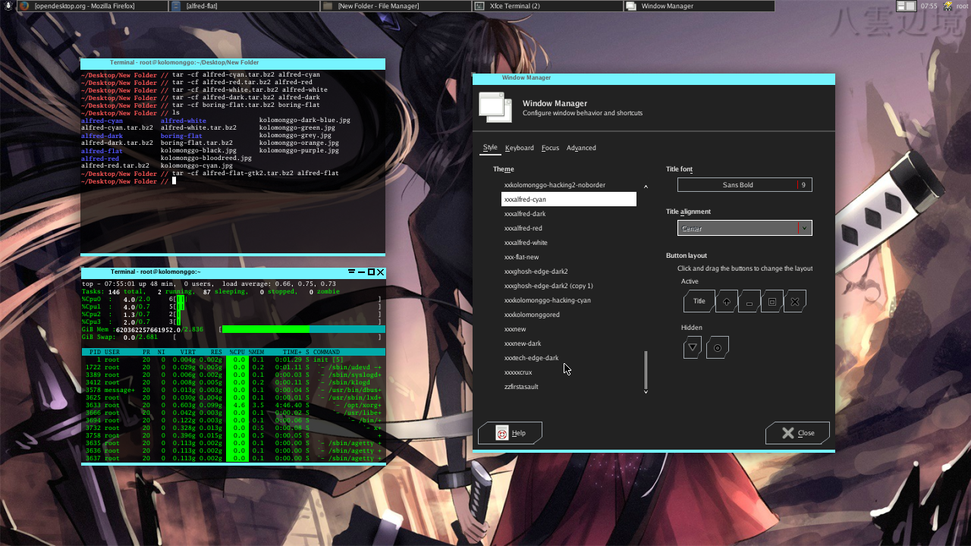Click the theme list scrollbar thumb
Screen dimensions: 971x546
(646, 369)
